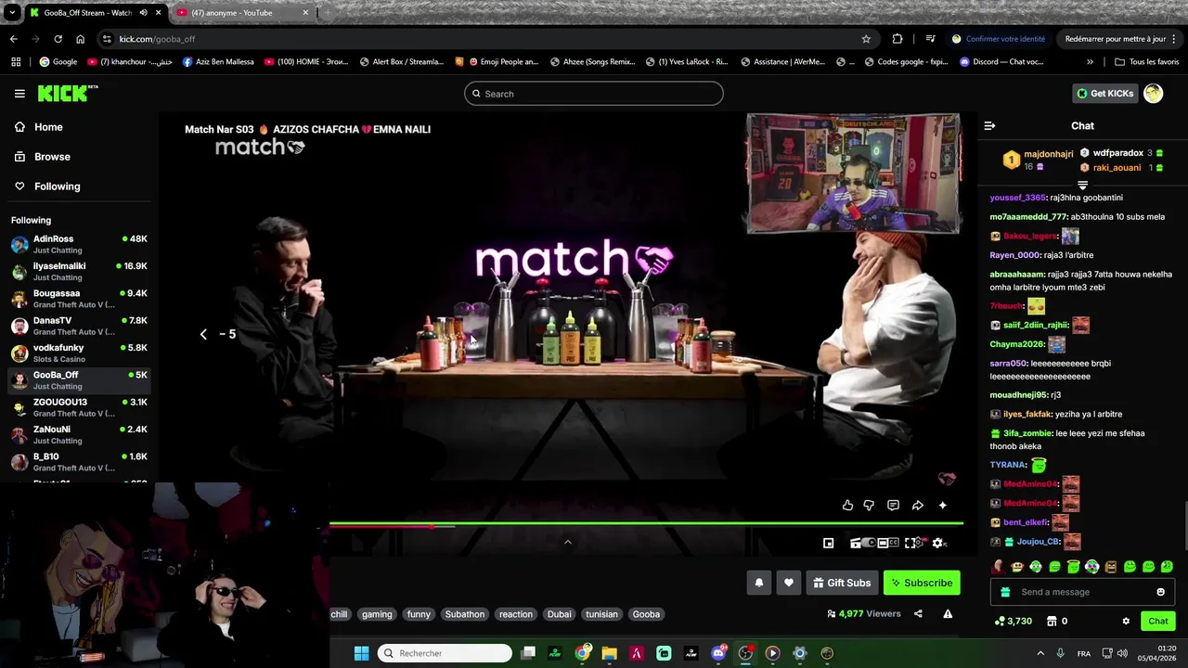1188x668 pixels.
Task: Collapse the chat panel with arrow icon
Action: [989, 125]
